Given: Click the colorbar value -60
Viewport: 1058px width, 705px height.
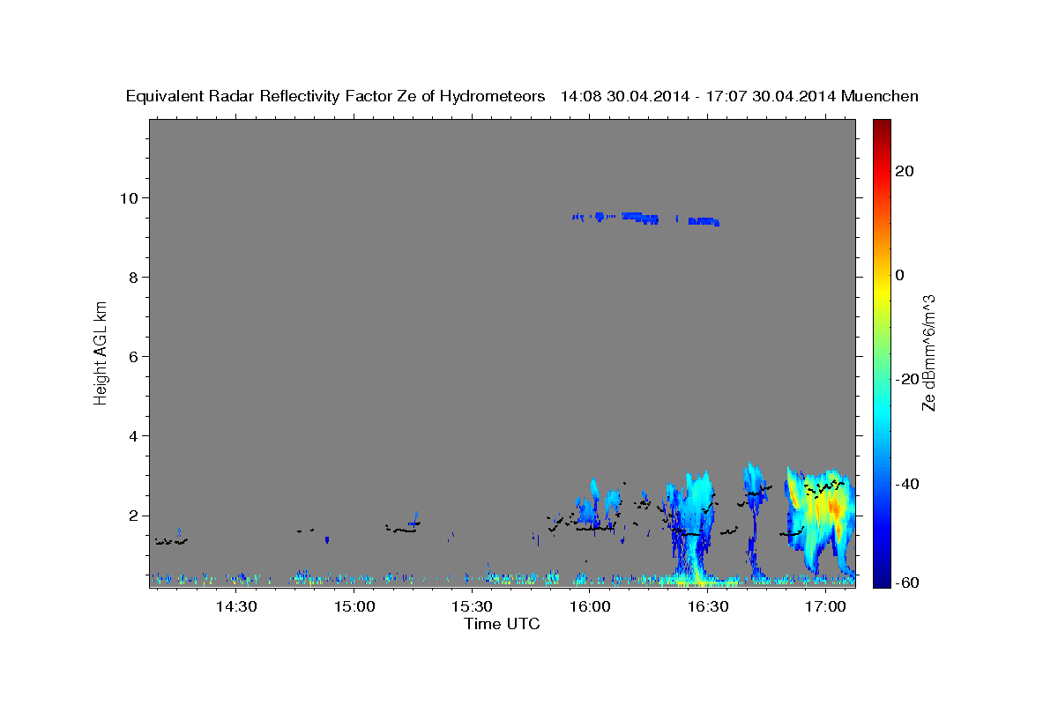Looking at the screenshot, I should 906,583.
